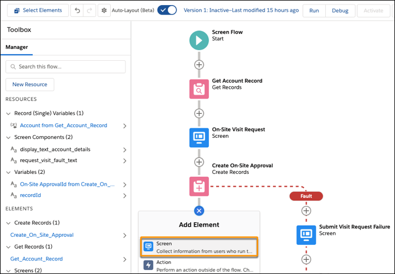Choose Action in the Add Element menu
Viewport: 395px width, 274px height.
199,266
